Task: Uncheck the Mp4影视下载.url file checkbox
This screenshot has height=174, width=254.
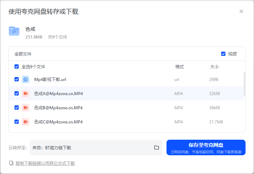Action: [x=17, y=79]
